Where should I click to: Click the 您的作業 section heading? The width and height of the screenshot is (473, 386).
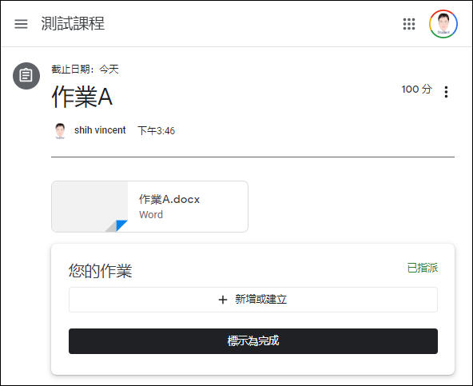100,270
